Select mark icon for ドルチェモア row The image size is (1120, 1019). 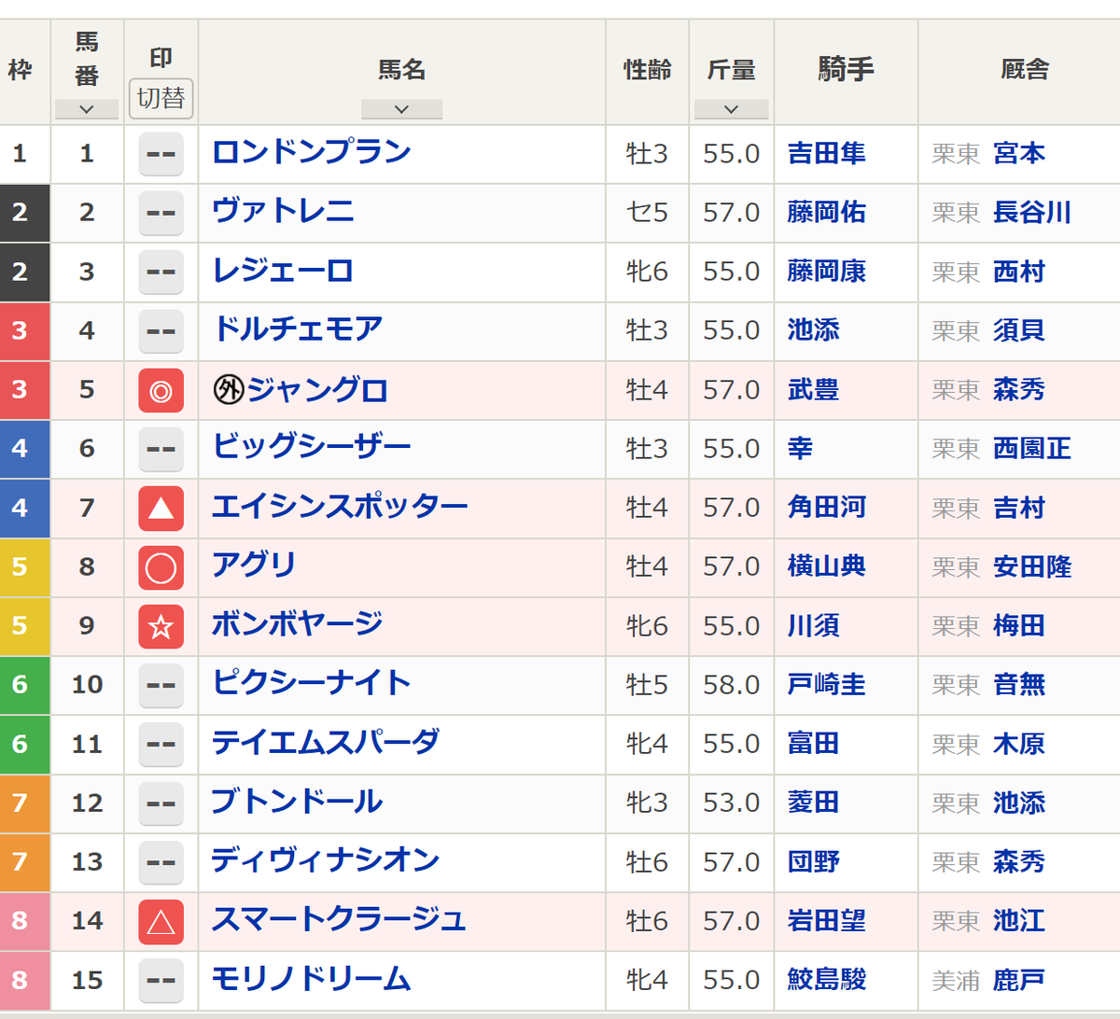[x=161, y=331]
